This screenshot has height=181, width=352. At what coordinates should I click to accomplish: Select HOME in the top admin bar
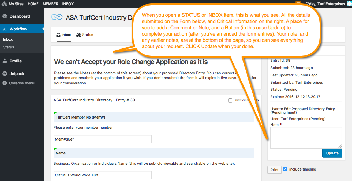pos(33,4)
